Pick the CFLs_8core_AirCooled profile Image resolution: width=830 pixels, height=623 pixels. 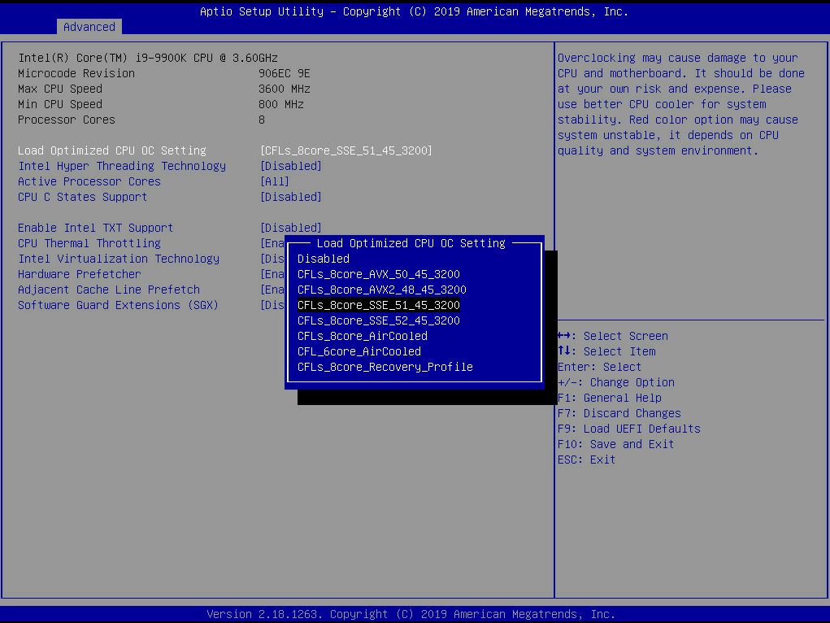(x=362, y=336)
